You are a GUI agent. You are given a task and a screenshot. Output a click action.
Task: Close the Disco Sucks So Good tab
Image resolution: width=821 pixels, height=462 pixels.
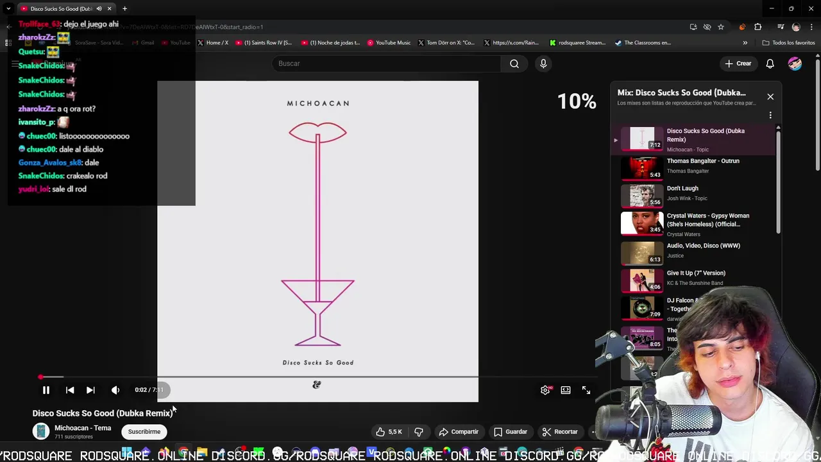tap(109, 8)
